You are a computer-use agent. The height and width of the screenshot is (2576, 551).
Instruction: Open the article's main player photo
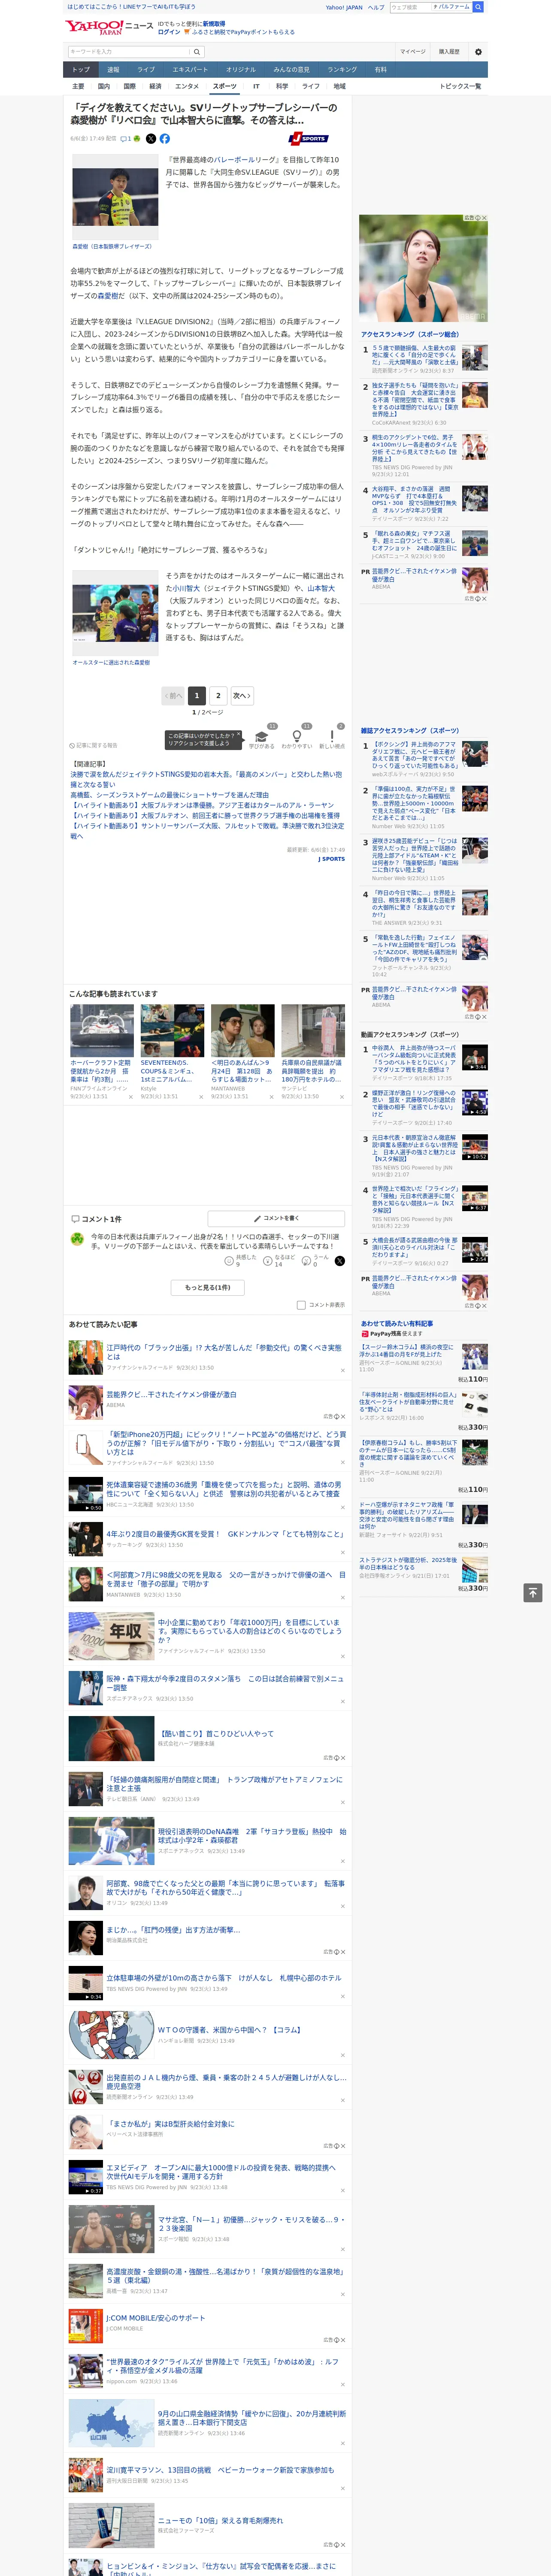pos(115,197)
